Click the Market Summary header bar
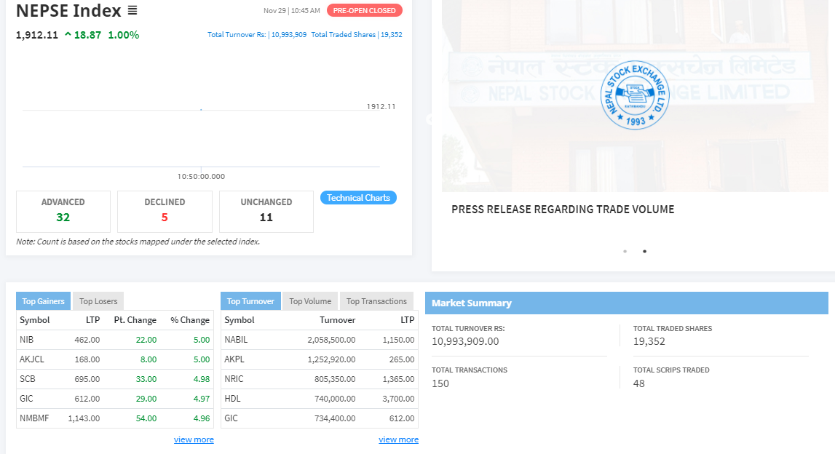This screenshot has height=454, width=835. [626, 303]
